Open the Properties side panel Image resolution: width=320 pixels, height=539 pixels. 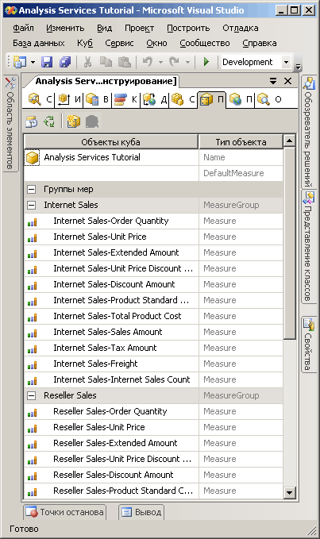(x=309, y=344)
